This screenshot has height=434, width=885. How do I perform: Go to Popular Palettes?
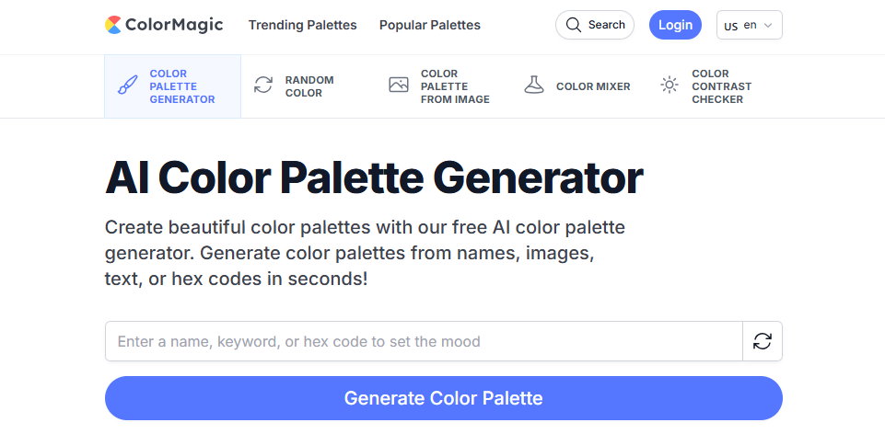pos(429,25)
